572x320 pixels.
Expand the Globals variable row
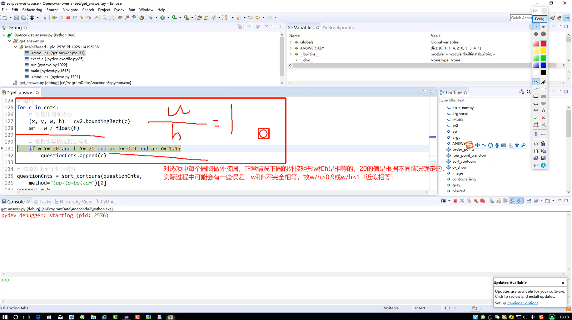click(x=291, y=42)
